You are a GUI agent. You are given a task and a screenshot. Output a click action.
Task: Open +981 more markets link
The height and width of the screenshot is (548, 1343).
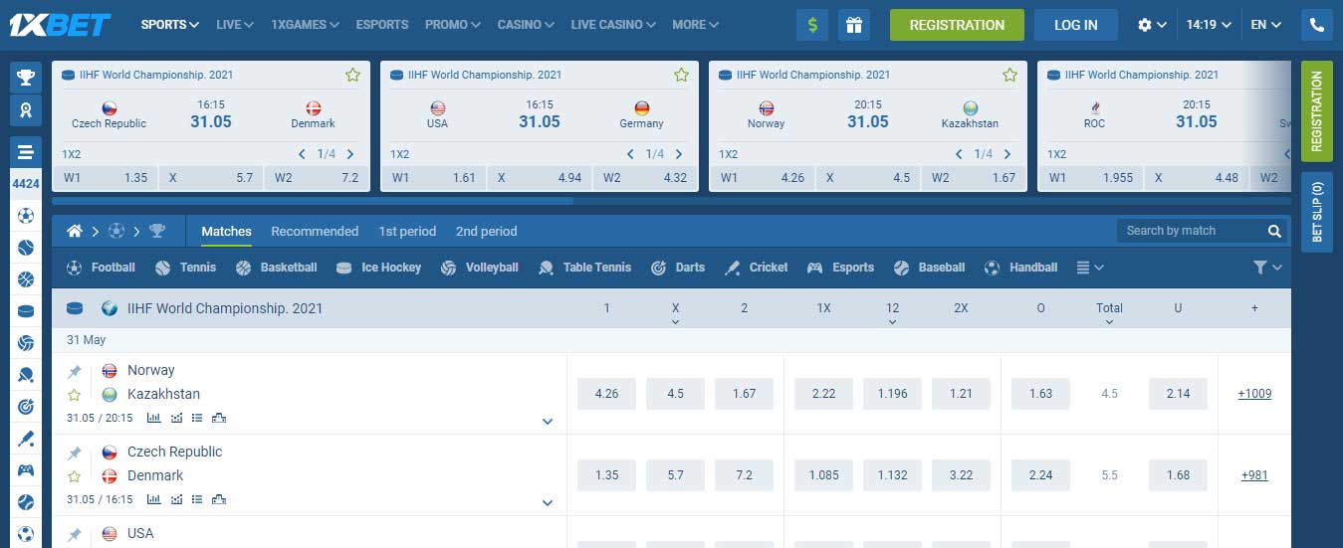click(1254, 475)
